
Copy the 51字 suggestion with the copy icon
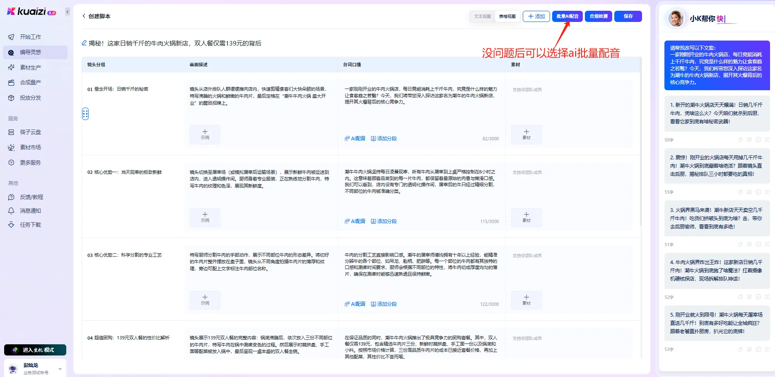tap(740, 245)
